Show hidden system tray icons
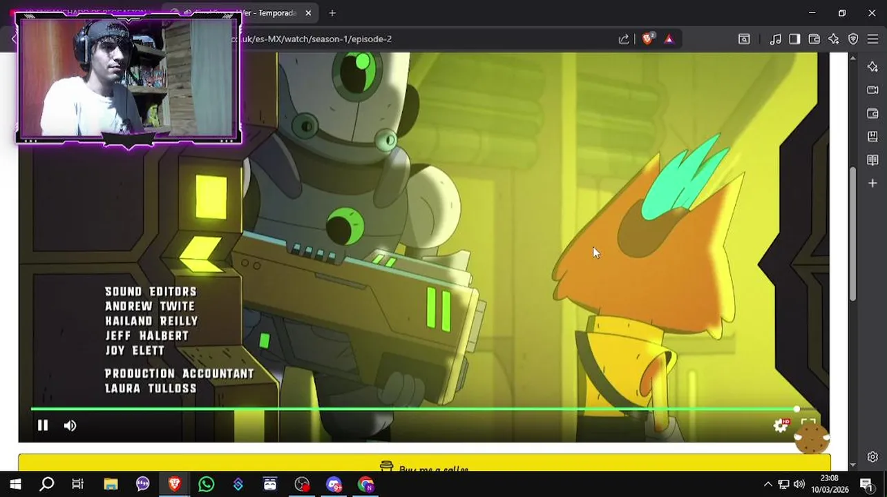The image size is (887, 497). point(767,485)
